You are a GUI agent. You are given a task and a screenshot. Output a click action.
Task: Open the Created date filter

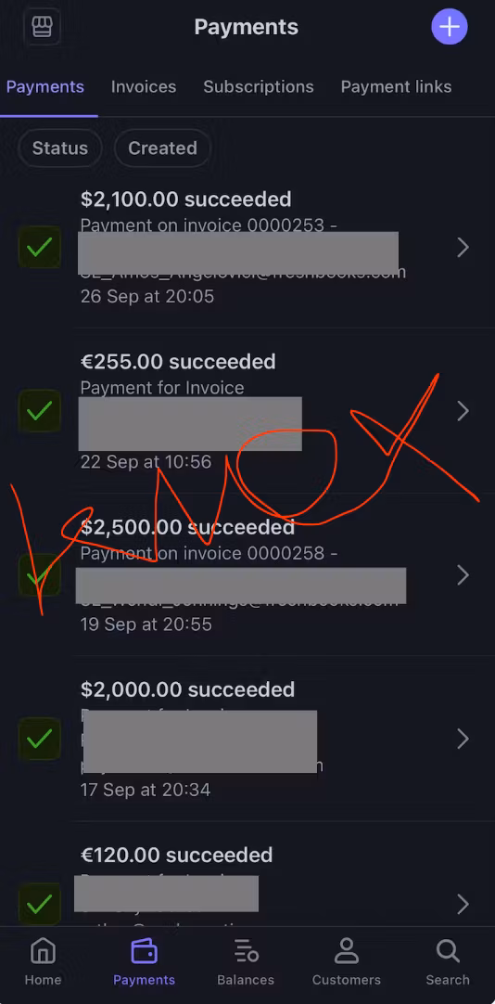tap(162, 148)
